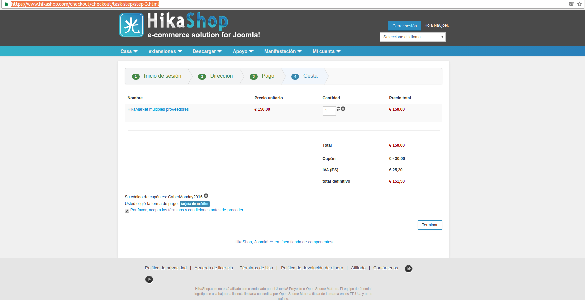Click the € 25,20 tax amount
585x300 pixels.
(x=396, y=170)
